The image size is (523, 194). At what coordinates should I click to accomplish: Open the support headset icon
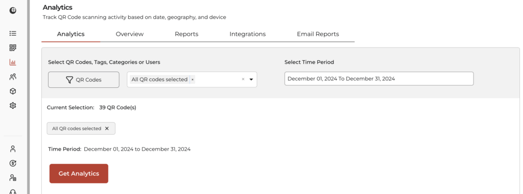pyautogui.click(x=13, y=191)
